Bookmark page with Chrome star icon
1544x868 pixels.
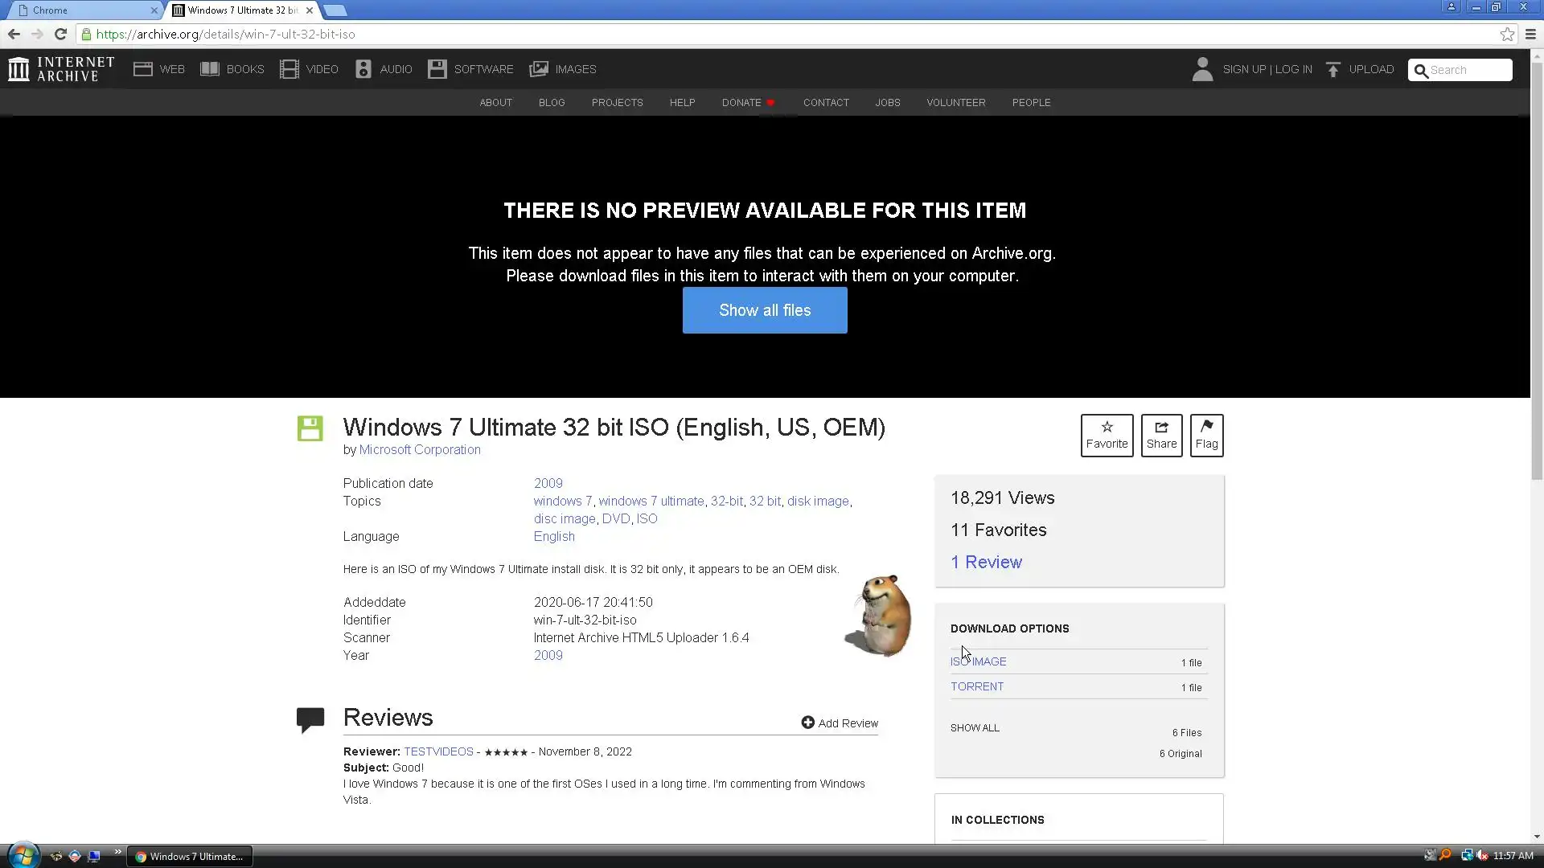(1507, 34)
